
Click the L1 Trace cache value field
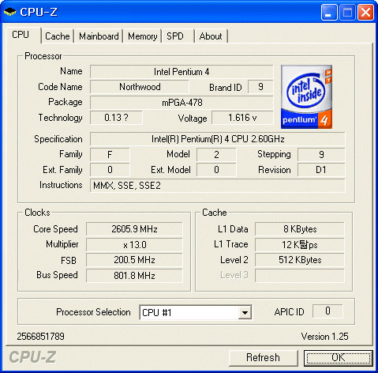pyautogui.click(x=300, y=245)
